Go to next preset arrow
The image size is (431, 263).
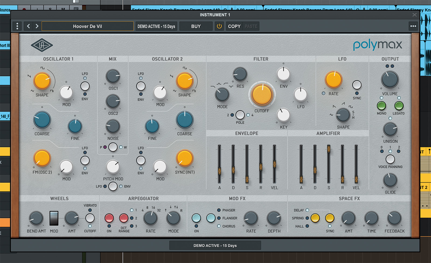coord(37,26)
